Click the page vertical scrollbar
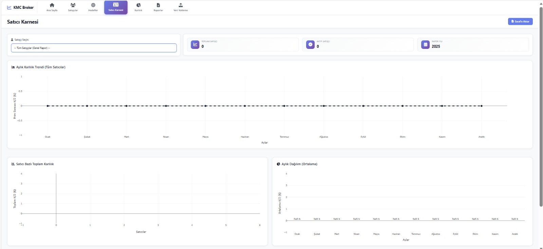The image size is (543, 249). pos(541,102)
